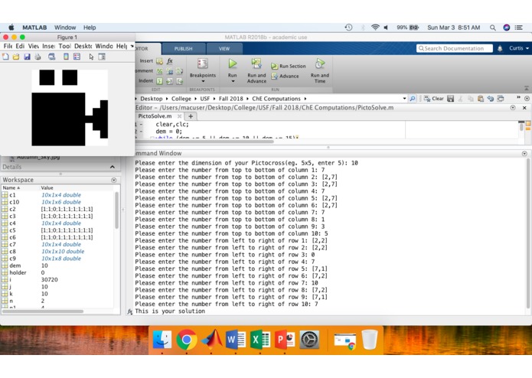
Task: Open Property Inspector icon in Figure 1
Action: [102, 57]
